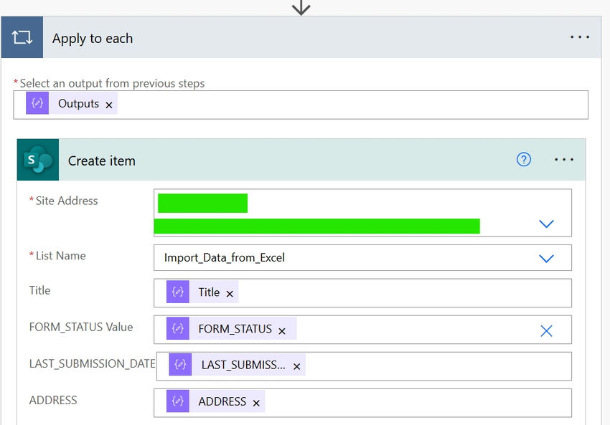Click the Apply to each loop icon

pyautogui.click(x=22, y=37)
